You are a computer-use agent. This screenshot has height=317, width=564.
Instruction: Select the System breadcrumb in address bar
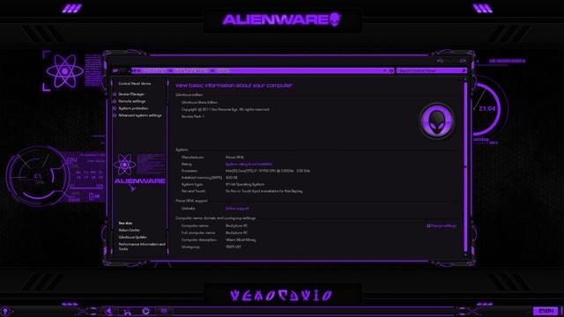click(223, 70)
